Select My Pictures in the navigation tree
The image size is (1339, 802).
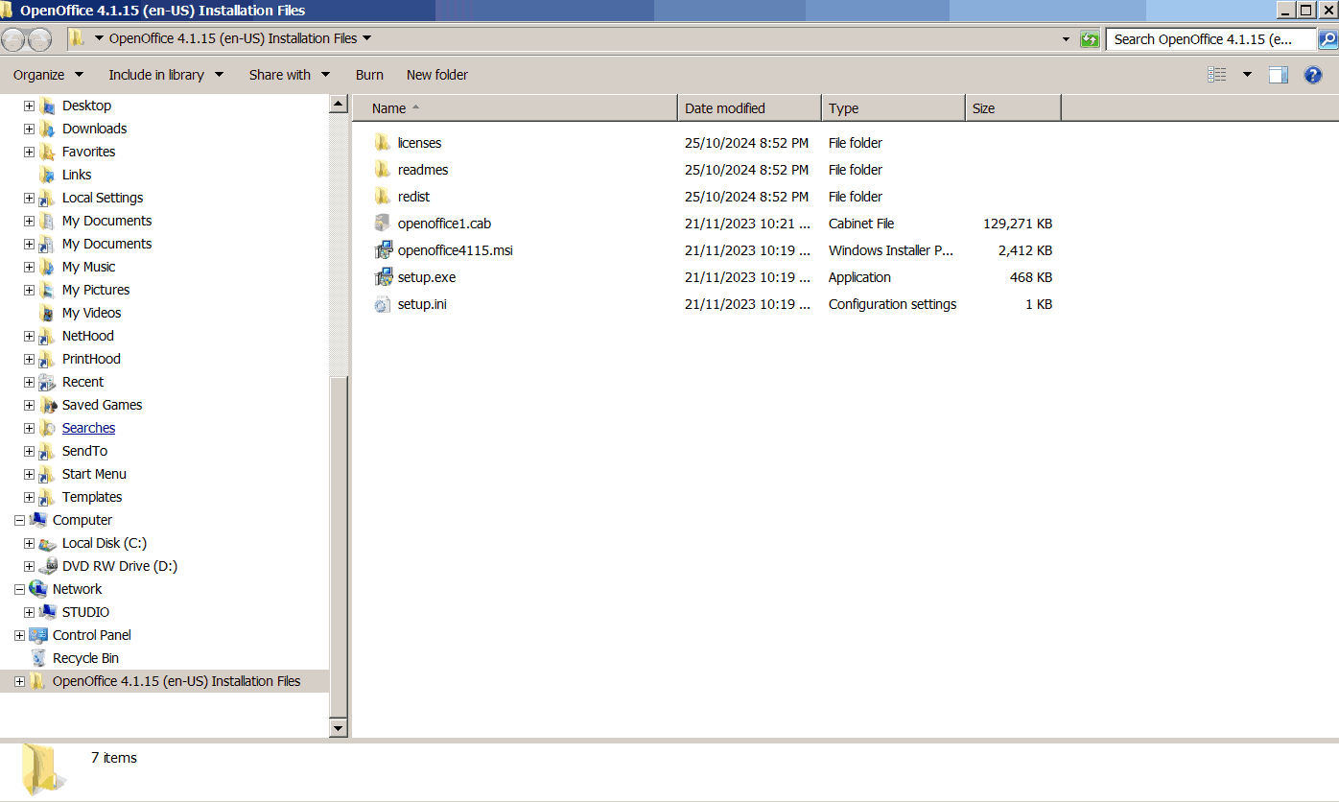(96, 290)
